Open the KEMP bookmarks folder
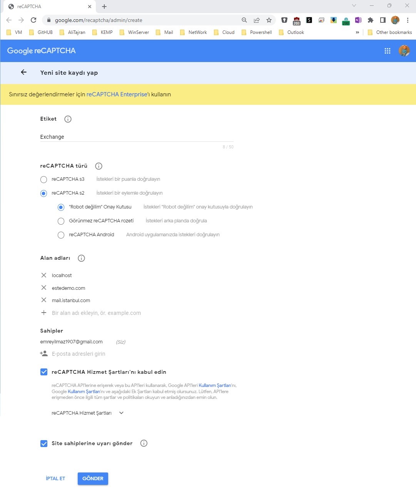This screenshot has height=496, width=416. coord(102,32)
